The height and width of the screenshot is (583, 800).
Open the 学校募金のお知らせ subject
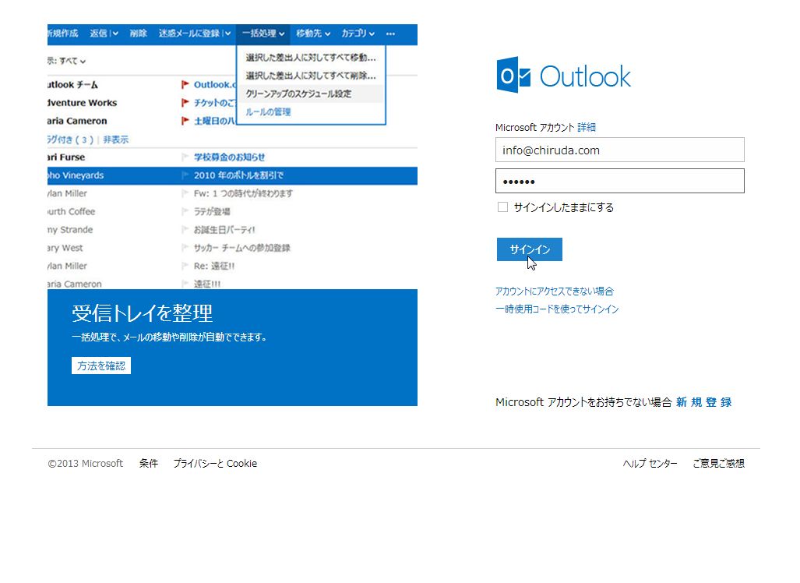point(230,157)
